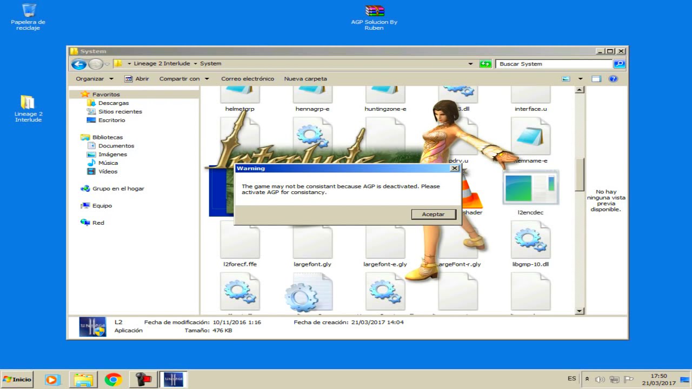Select the itemname-e file icon
Screen dimensions: 692x389
click(x=530, y=136)
